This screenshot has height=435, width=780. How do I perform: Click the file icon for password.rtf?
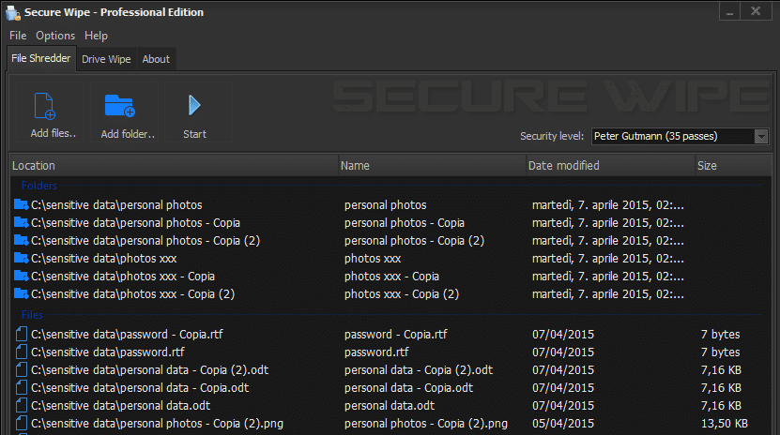pos(21,352)
